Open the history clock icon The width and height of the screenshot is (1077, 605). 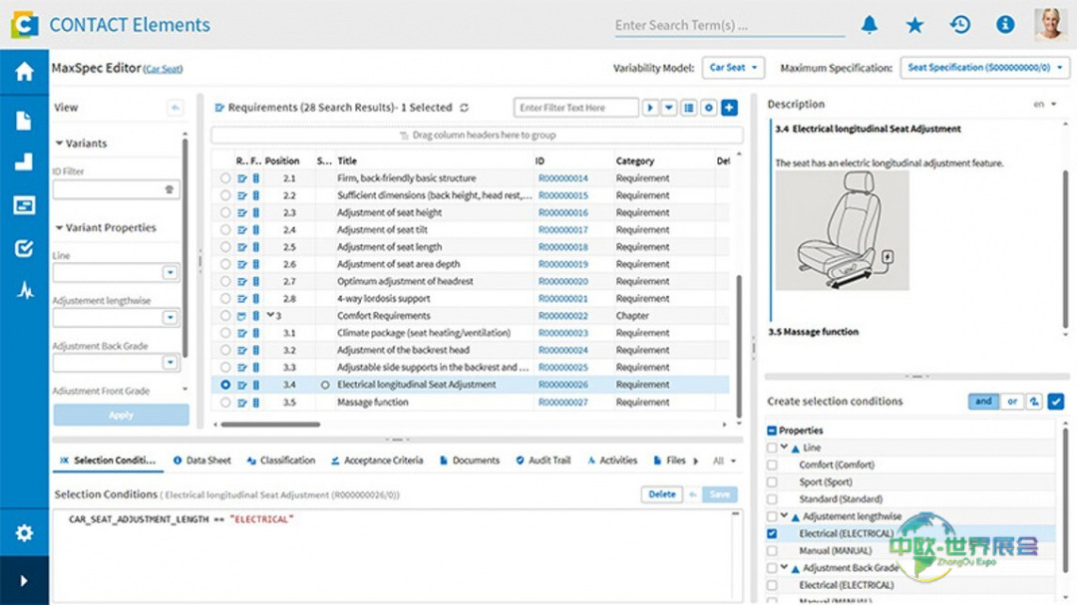(x=959, y=25)
